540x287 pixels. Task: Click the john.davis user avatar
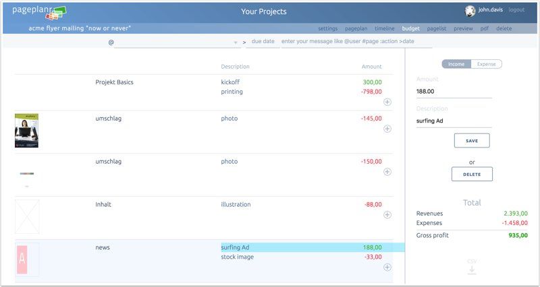(470, 11)
